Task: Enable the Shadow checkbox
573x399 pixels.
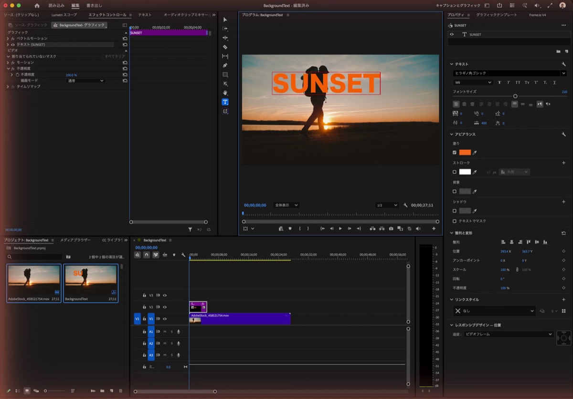Action: [455, 211]
